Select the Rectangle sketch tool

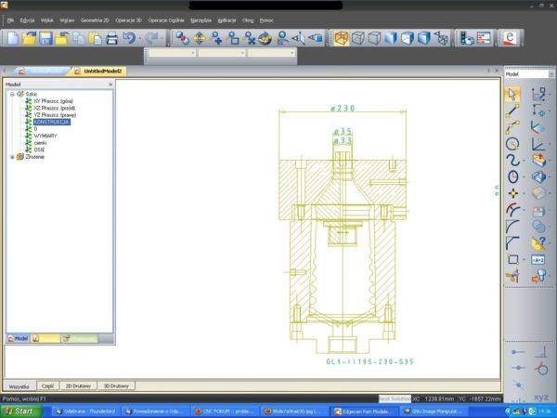click(512, 259)
